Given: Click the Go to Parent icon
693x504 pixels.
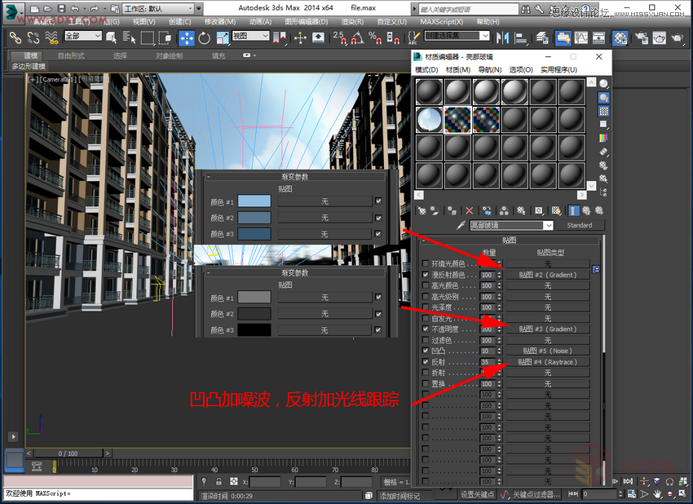Looking at the screenshot, I should pyautogui.click(x=587, y=210).
